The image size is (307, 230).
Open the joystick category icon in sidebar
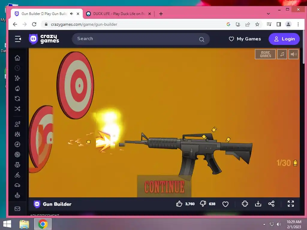tap(17, 195)
